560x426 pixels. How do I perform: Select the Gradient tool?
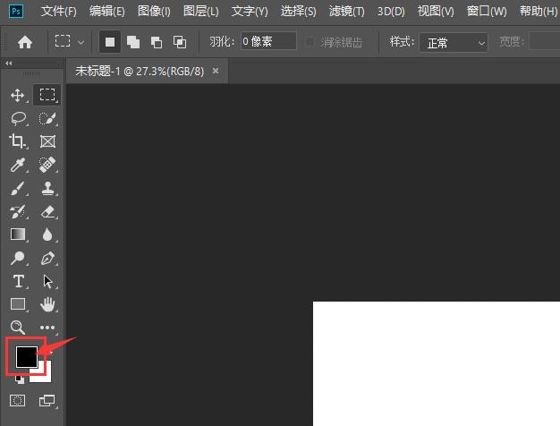(18, 234)
